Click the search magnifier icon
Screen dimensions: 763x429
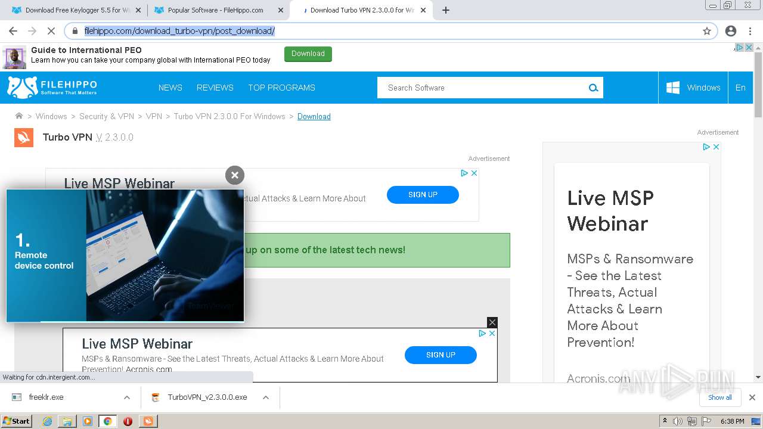(x=593, y=88)
